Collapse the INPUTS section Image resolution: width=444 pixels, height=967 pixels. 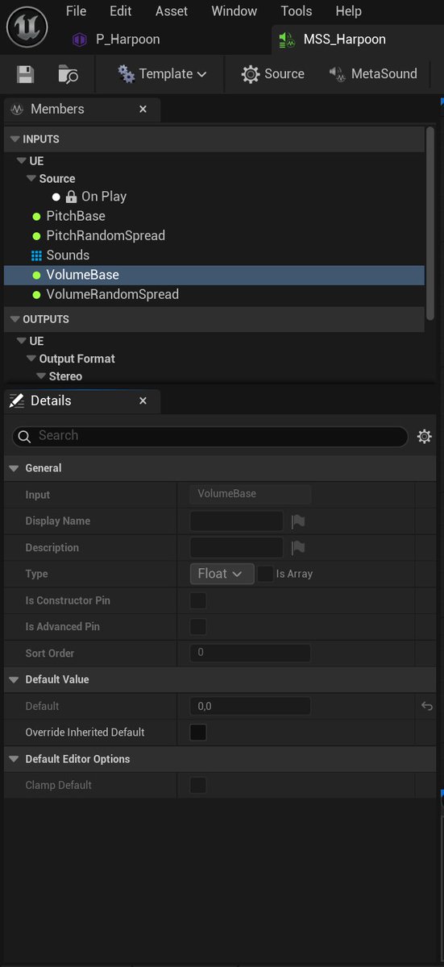(15, 139)
